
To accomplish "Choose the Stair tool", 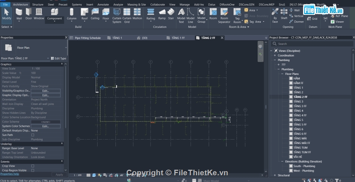I will pyautogui.click(x=171, y=14).
